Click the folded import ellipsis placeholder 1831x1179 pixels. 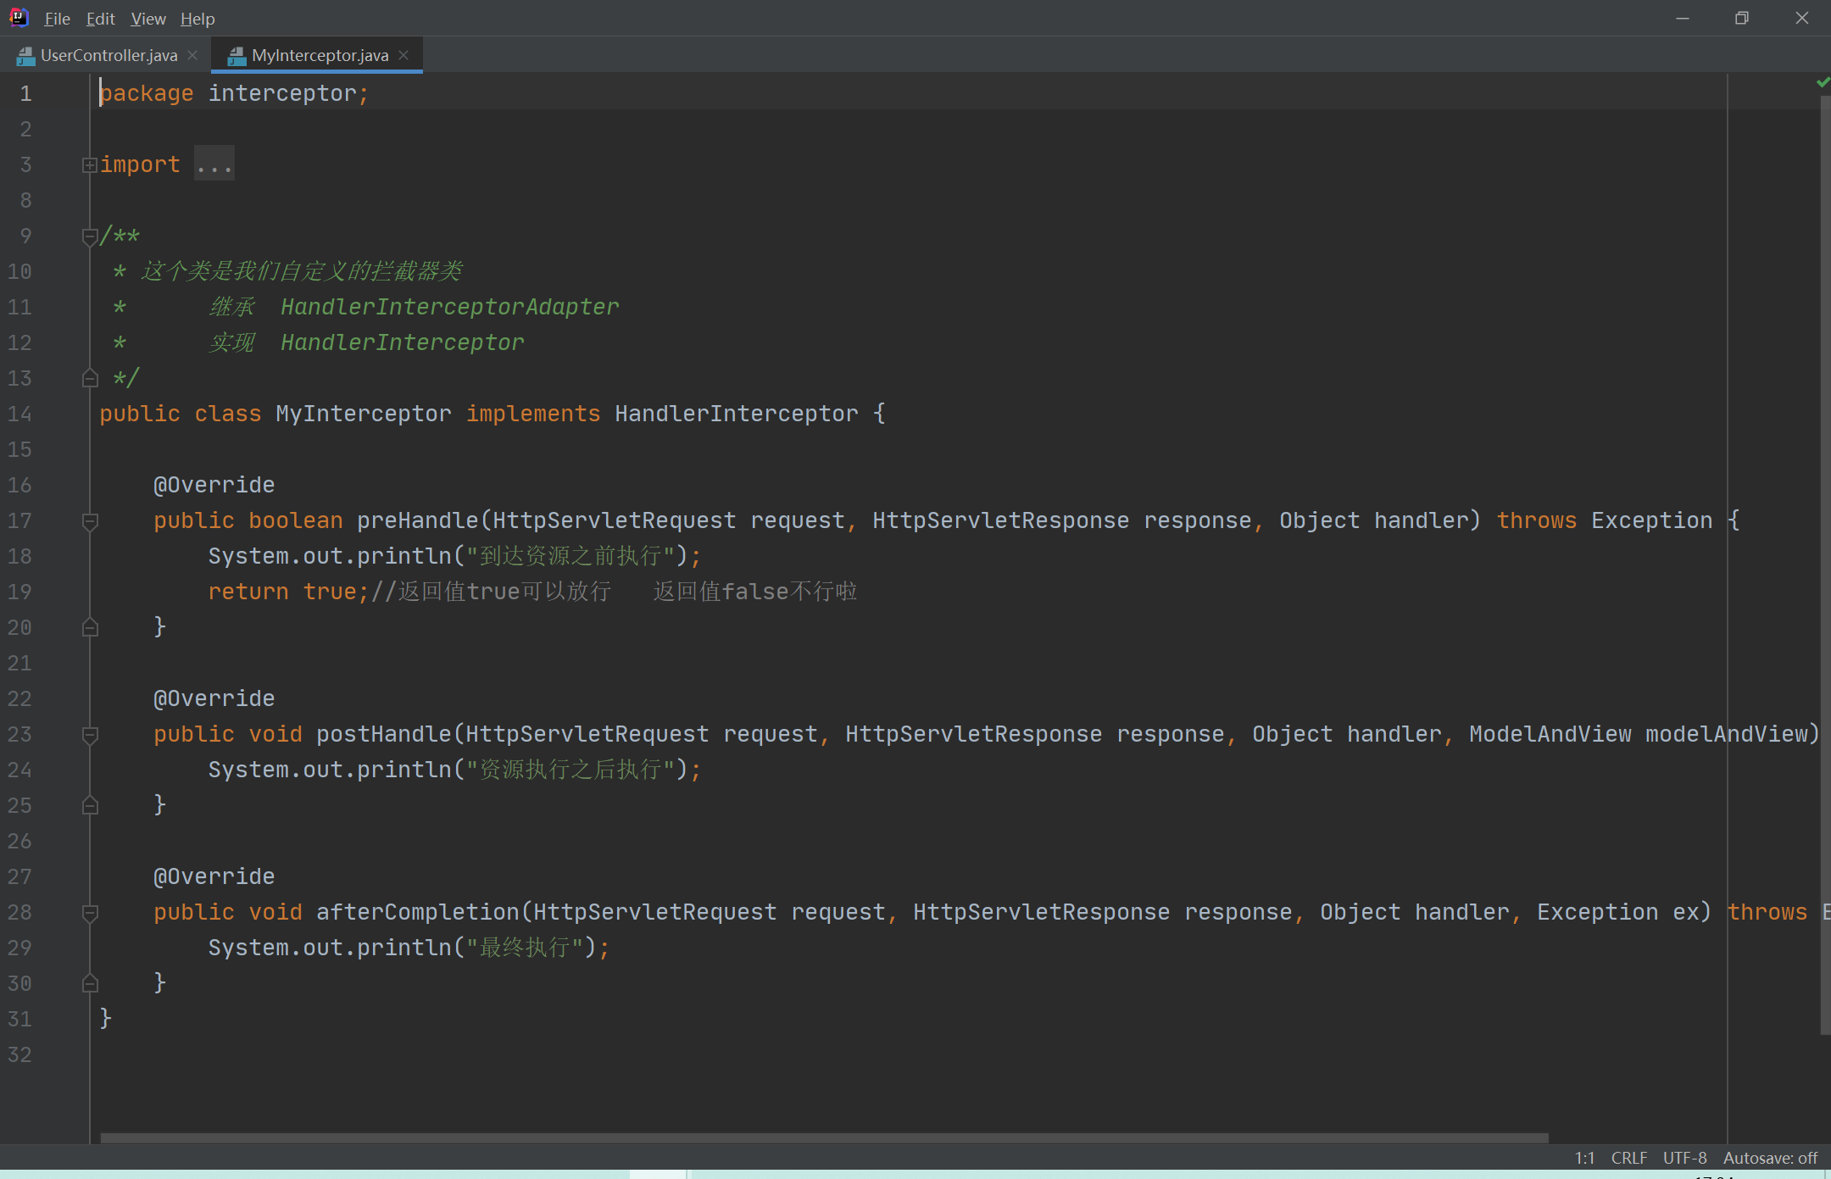tap(214, 164)
